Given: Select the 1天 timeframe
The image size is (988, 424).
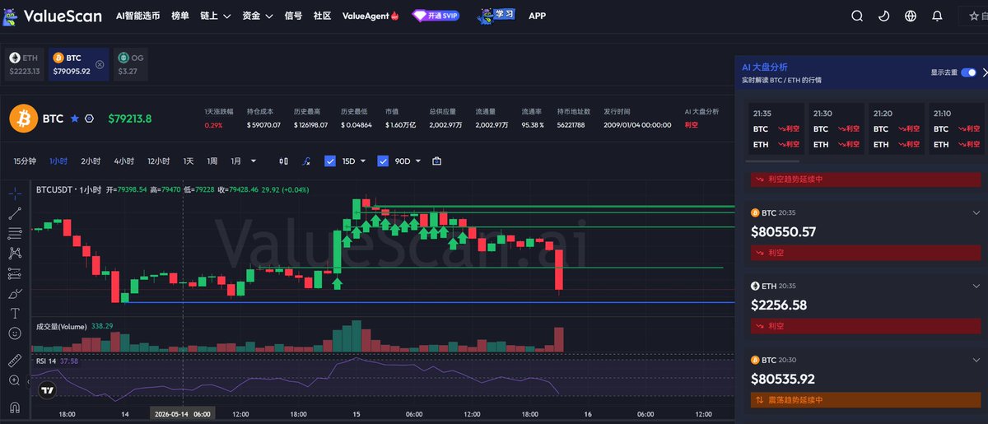Looking at the screenshot, I should point(189,161).
